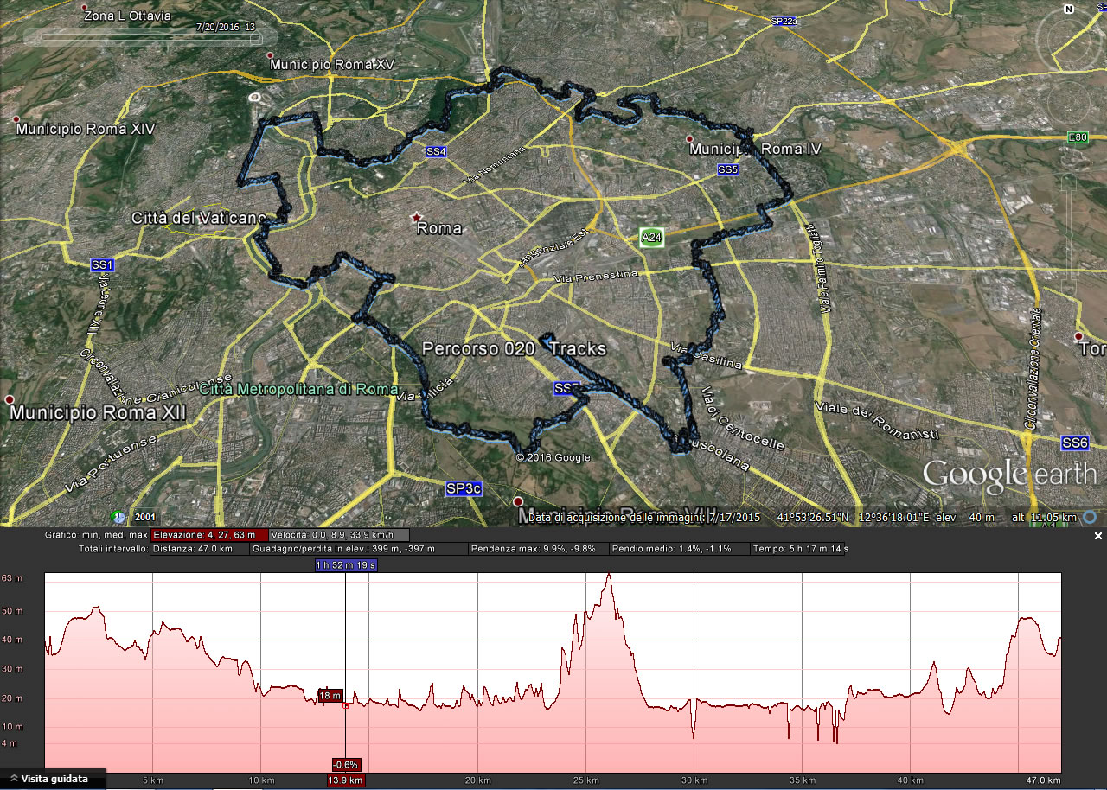Click the Percorso 020 Tracks label
The height and width of the screenshot is (790, 1107).
tap(514, 348)
